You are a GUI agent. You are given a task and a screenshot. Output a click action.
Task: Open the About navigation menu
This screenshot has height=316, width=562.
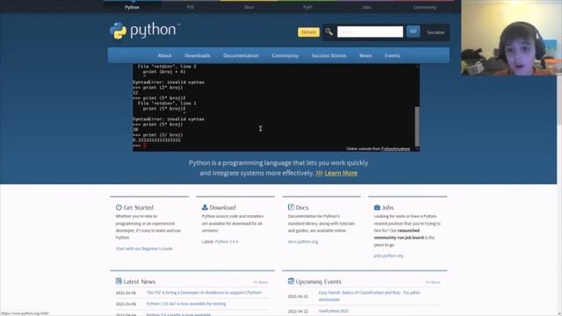(x=164, y=55)
